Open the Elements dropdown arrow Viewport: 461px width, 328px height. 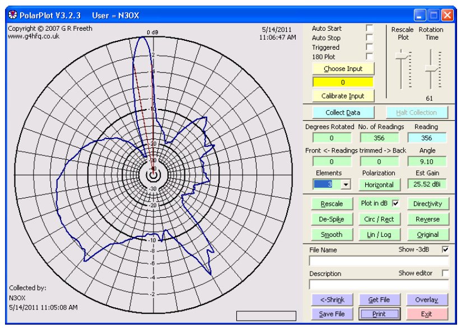pos(345,184)
